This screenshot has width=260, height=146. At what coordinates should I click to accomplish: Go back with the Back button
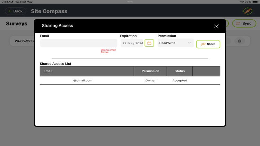coord(16,11)
